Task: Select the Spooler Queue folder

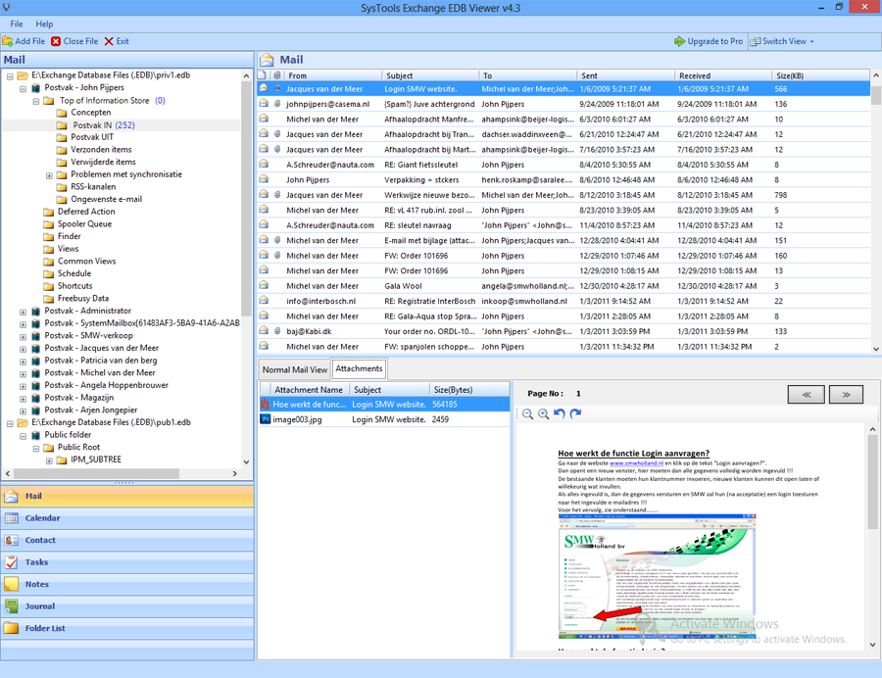Action: [85, 223]
